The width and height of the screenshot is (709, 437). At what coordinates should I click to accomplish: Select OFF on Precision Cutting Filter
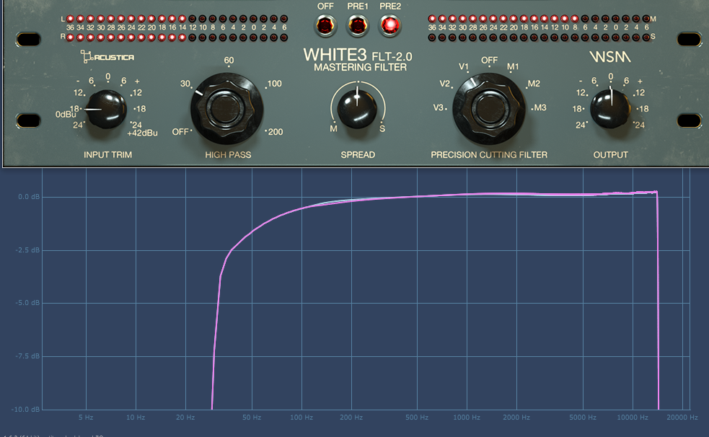[489, 60]
